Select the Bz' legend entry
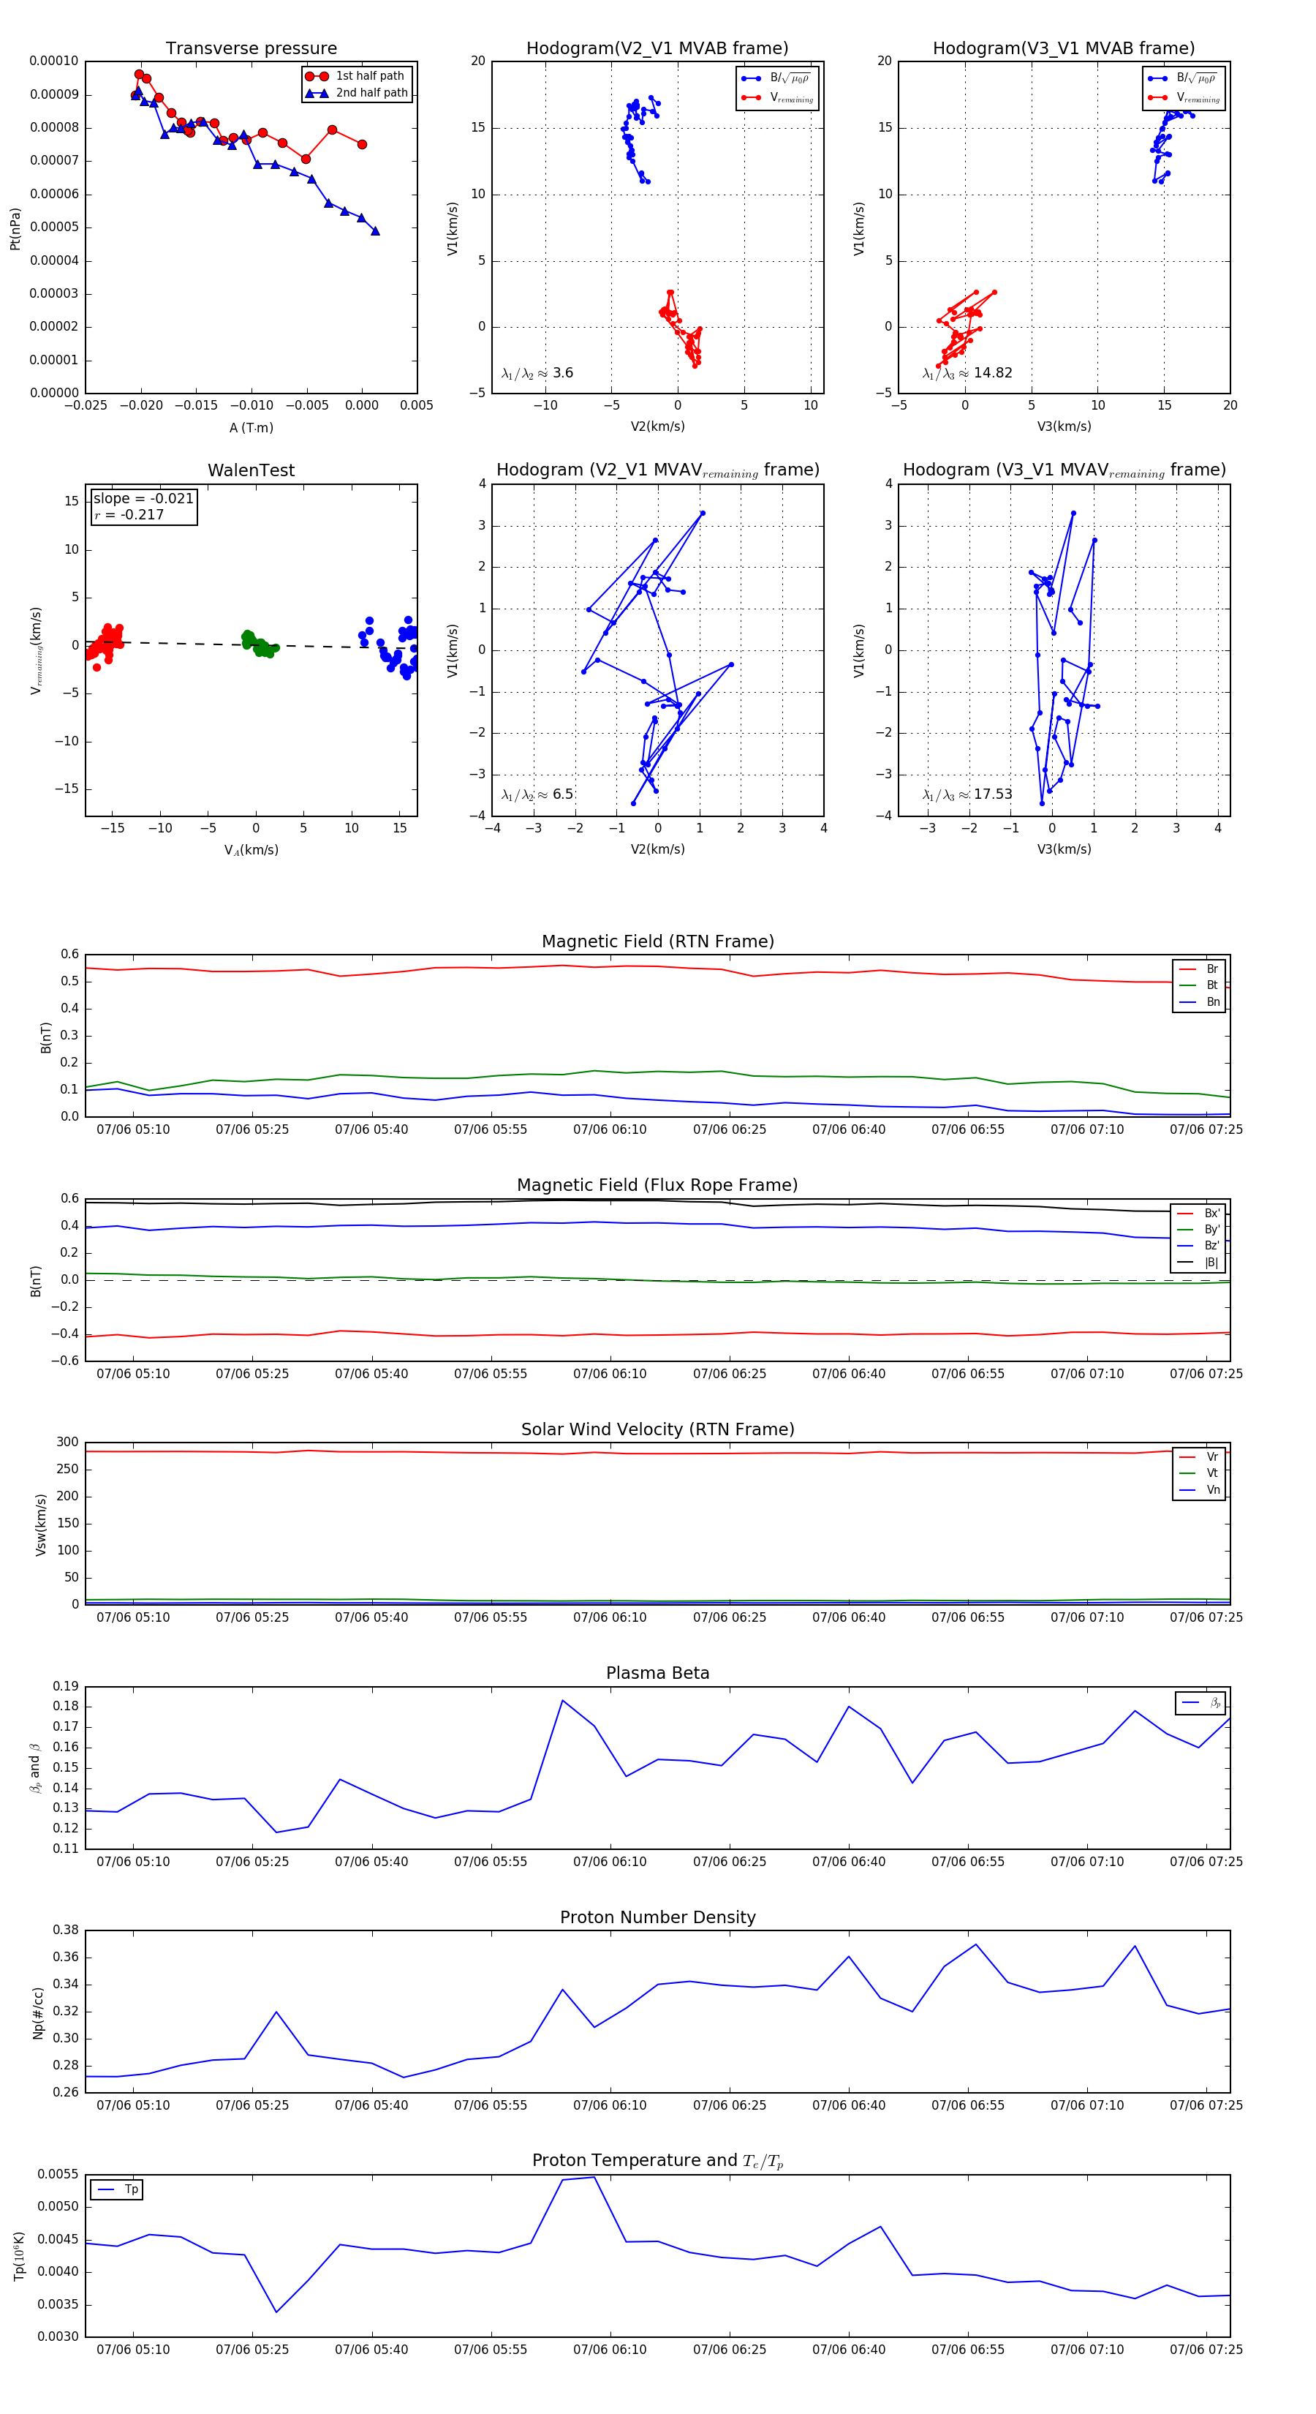Screen dimensions: 1316x2414 click(x=1199, y=1246)
